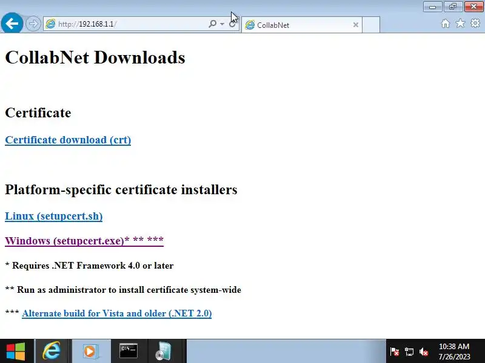
Task: Open the Windows Start button
Action: coord(16,351)
